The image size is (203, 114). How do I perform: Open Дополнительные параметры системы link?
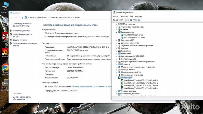[x=25, y=45]
